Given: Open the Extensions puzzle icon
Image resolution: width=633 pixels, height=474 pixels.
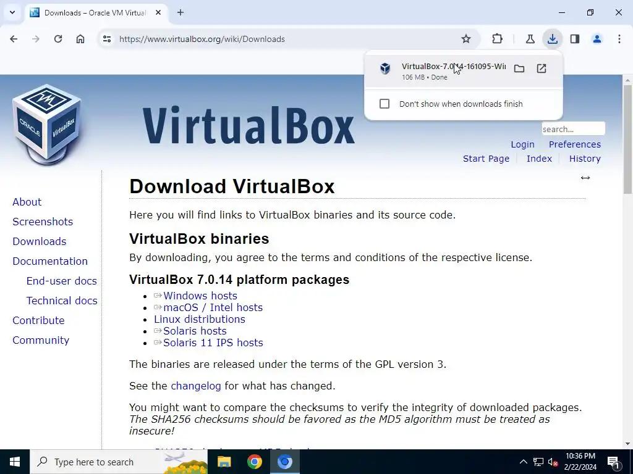Looking at the screenshot, I should (498, 39).
